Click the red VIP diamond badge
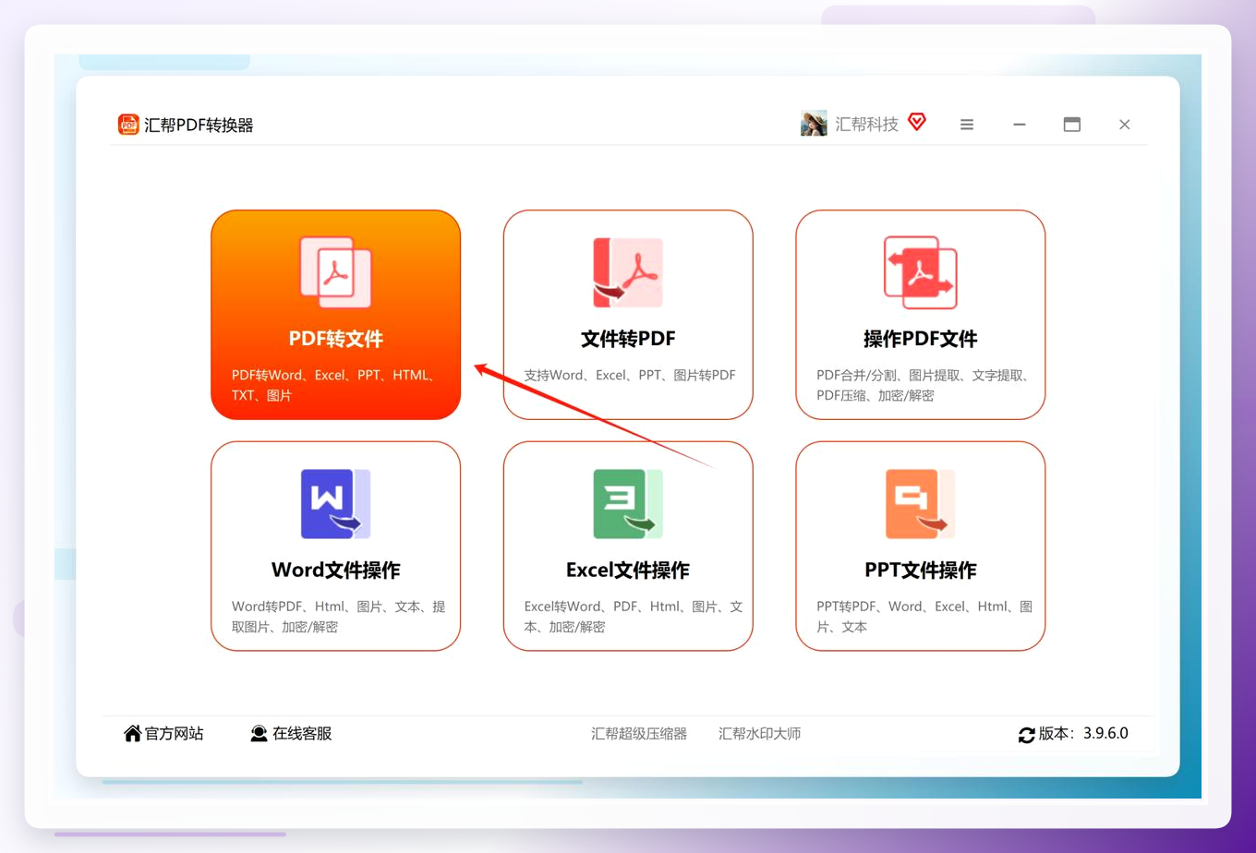The height and width of the screenshot is (853, 1256). tap(917, 122)
